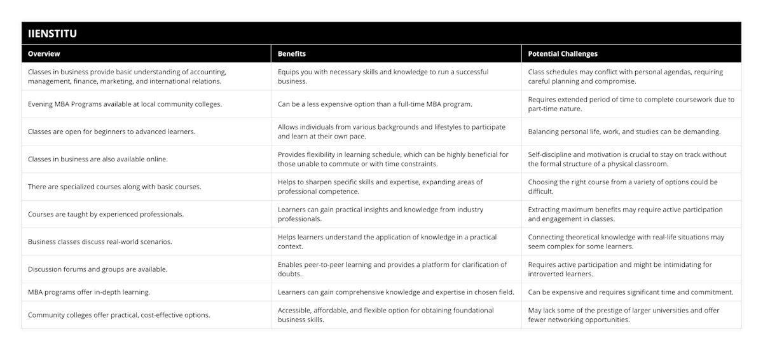
Task: Select the Potential Challenges column header
Action: tap(631, 54)
